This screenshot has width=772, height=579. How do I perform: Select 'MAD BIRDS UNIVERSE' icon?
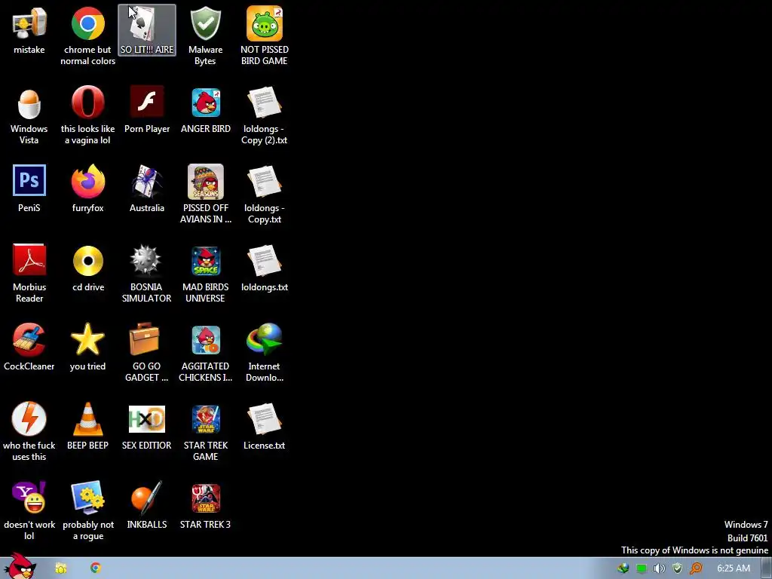click(205, 274)
